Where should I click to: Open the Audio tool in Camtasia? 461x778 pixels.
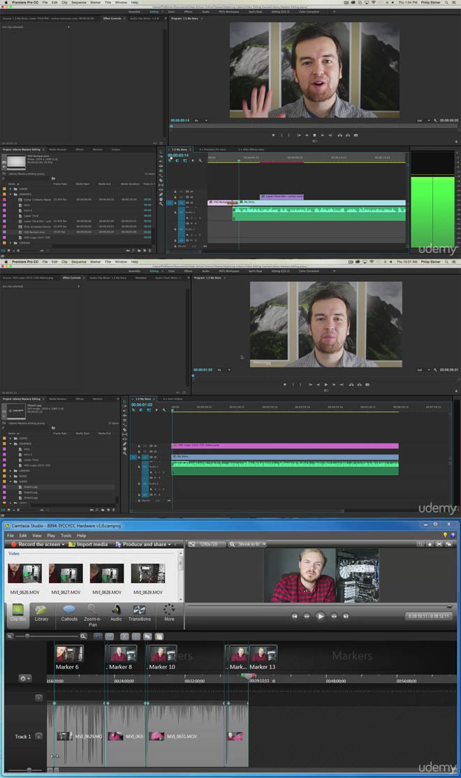[116, 612]
